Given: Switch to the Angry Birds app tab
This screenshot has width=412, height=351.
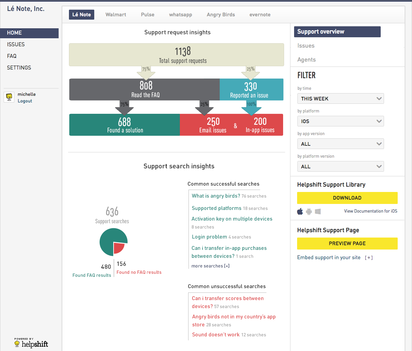Looking at the screenshot, I should click(220, 15).
